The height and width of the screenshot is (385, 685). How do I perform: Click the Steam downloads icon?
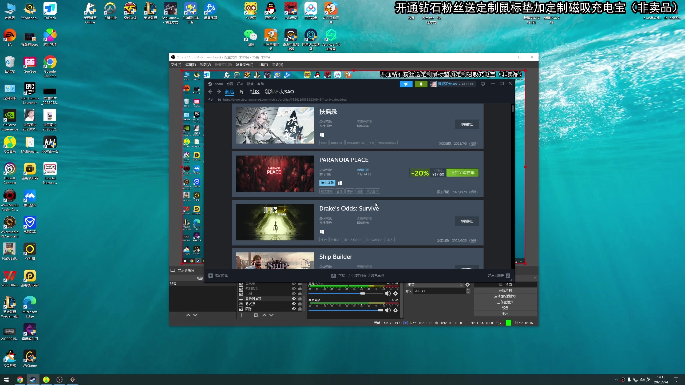tap(333, 276)
